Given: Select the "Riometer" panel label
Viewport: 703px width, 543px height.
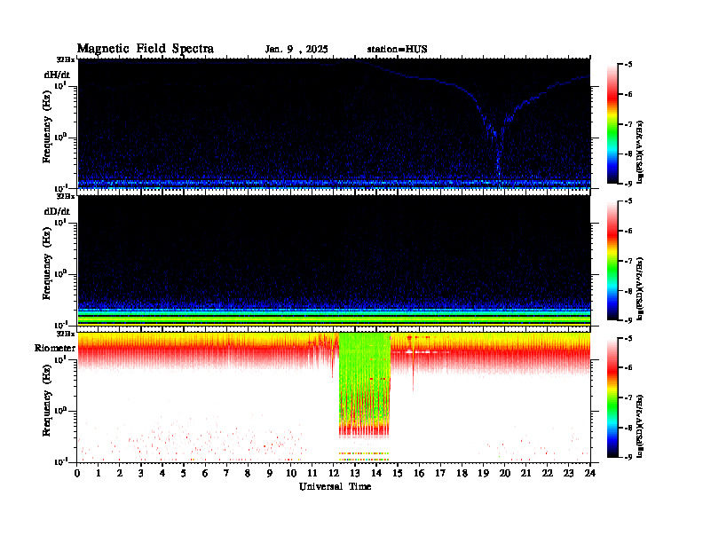Looking at the screenshot, I should (55, 348).
